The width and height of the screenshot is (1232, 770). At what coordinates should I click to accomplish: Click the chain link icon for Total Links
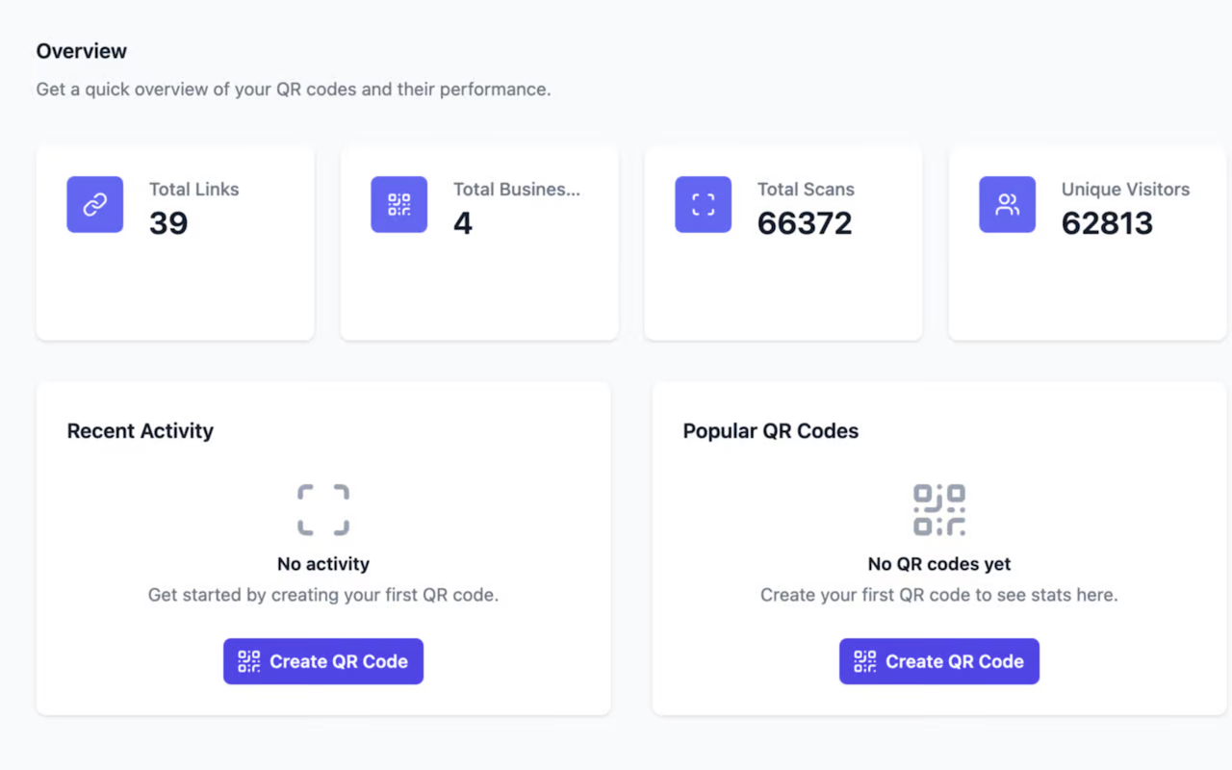[x=94, y=204]
